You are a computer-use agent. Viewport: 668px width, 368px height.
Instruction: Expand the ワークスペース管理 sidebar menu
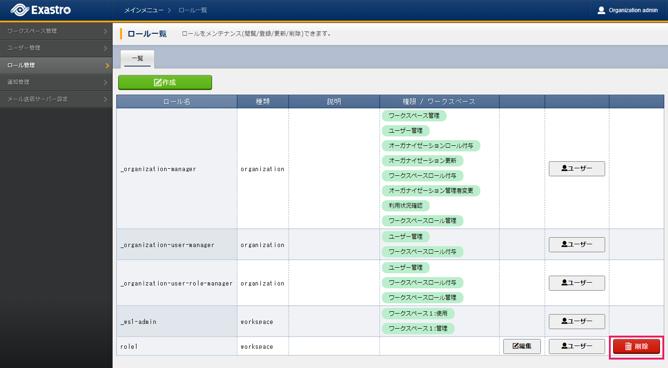coord(56,31)
